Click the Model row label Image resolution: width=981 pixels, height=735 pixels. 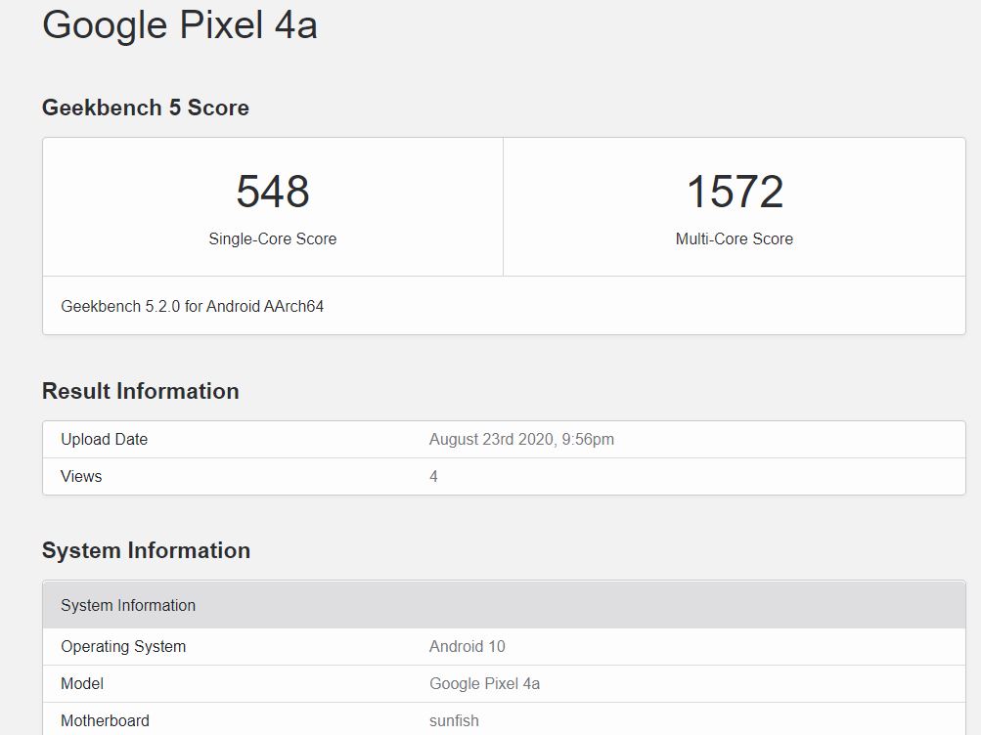pos(82,683)
